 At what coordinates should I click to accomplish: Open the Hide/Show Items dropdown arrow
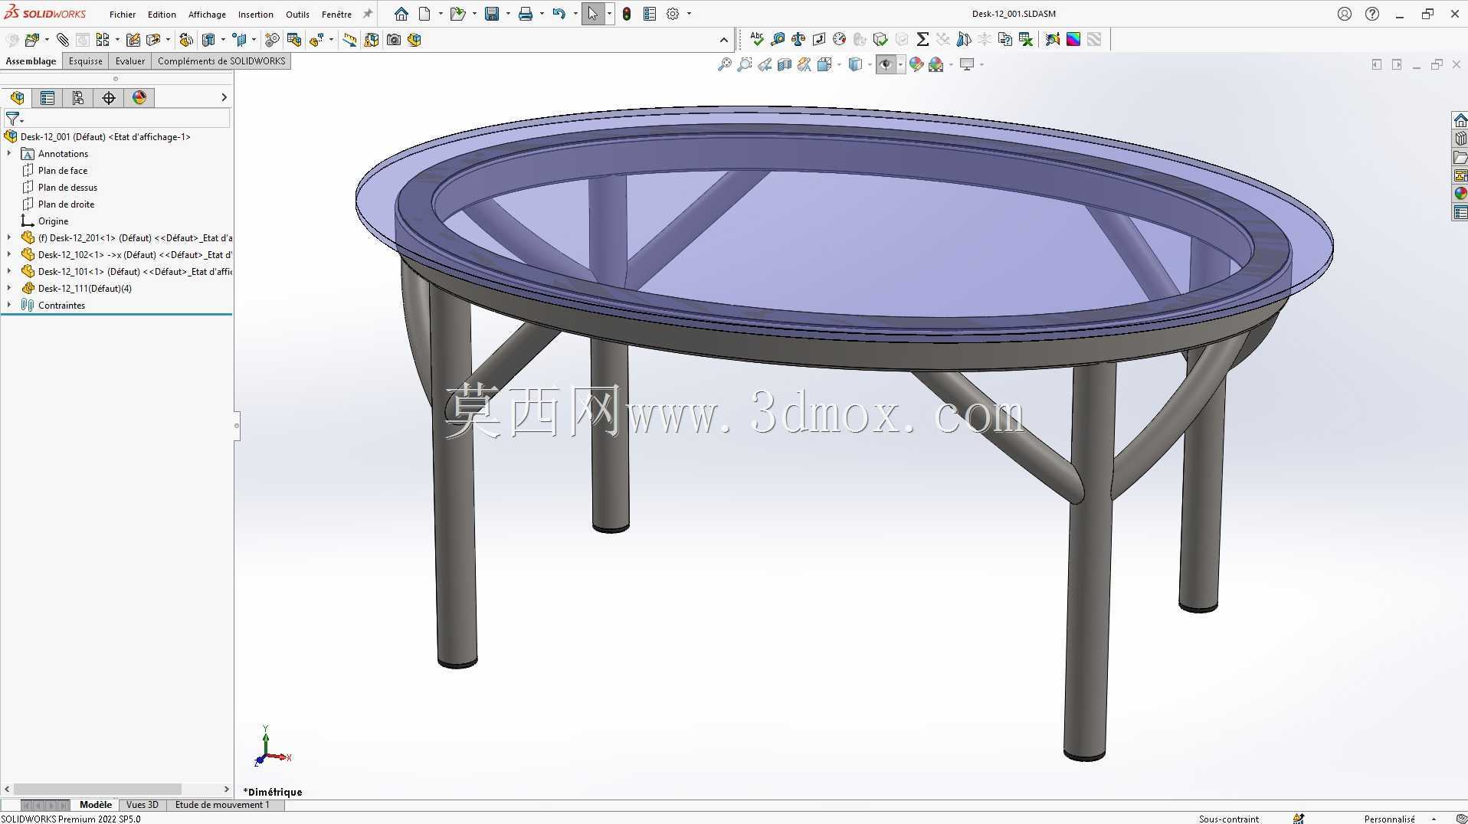900,65
